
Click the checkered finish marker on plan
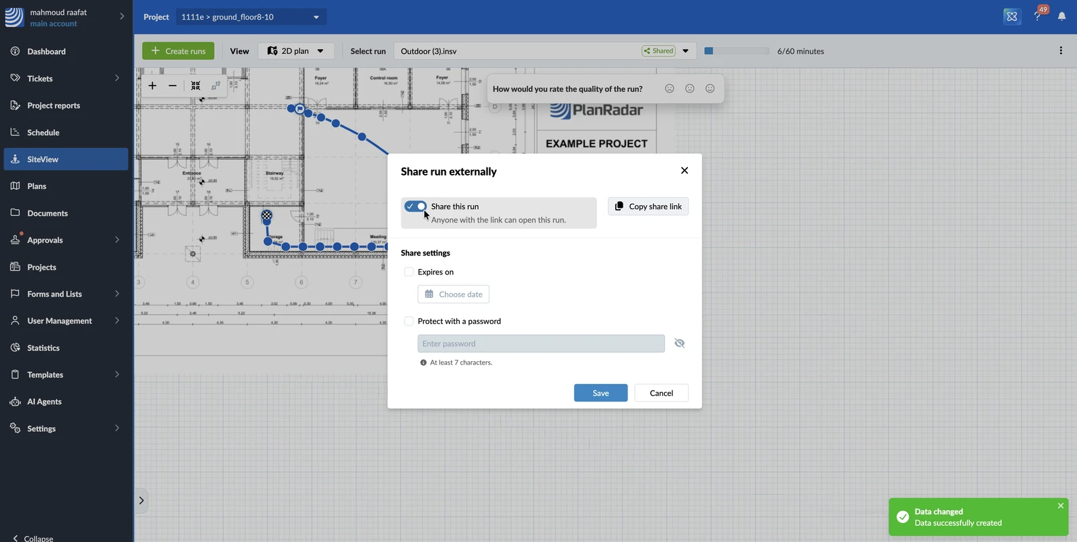pos(267,216)
